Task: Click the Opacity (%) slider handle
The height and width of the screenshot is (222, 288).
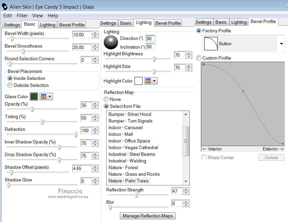Action: (32, 110)
